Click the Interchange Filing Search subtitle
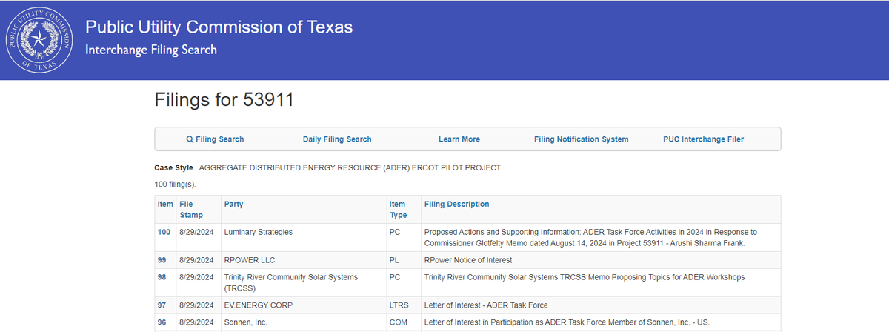The height and width of the screenshot is (332, 889). 151,50
